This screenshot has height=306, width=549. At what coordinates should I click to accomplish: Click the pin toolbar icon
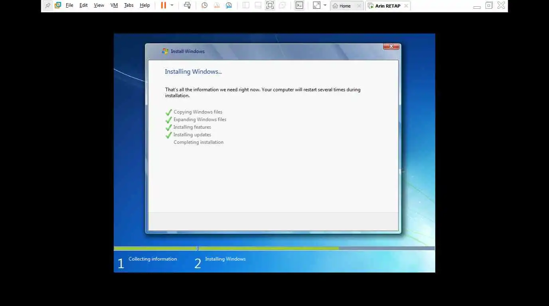(x=48, y=6)
